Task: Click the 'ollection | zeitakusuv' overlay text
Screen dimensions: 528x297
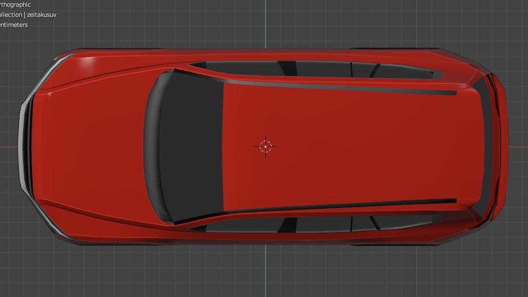Action: tap(28, 15)
